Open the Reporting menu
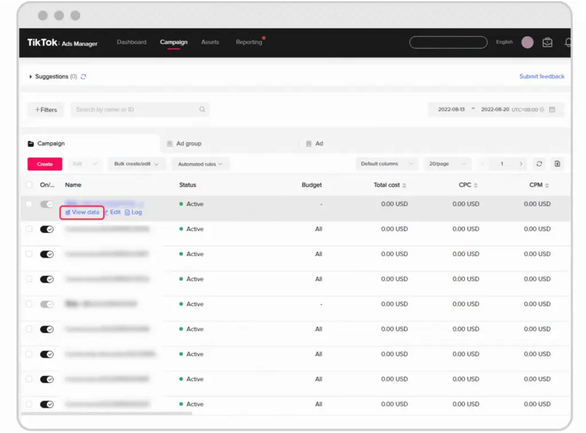 tap(249, 42)
